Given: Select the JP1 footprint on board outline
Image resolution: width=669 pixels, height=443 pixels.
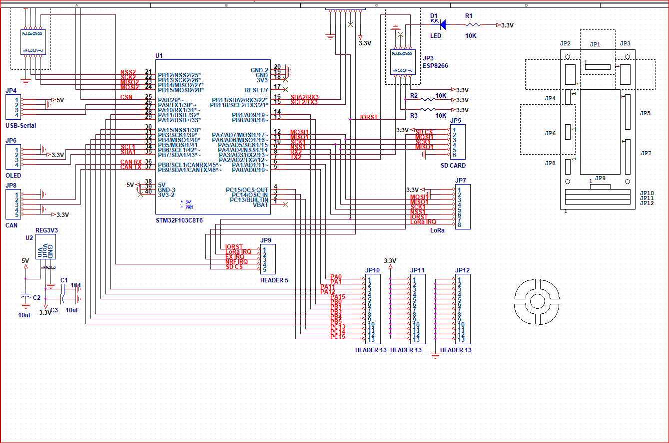Looking at the screenshot, I should tap(598, 66).
